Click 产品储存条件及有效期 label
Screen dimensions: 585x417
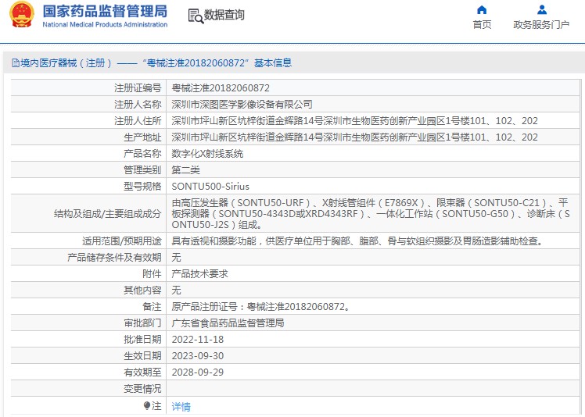point(114,258)
